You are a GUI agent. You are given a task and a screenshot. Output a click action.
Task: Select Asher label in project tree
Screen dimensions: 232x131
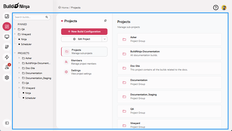pyautogui.click(x=29, y=58)
